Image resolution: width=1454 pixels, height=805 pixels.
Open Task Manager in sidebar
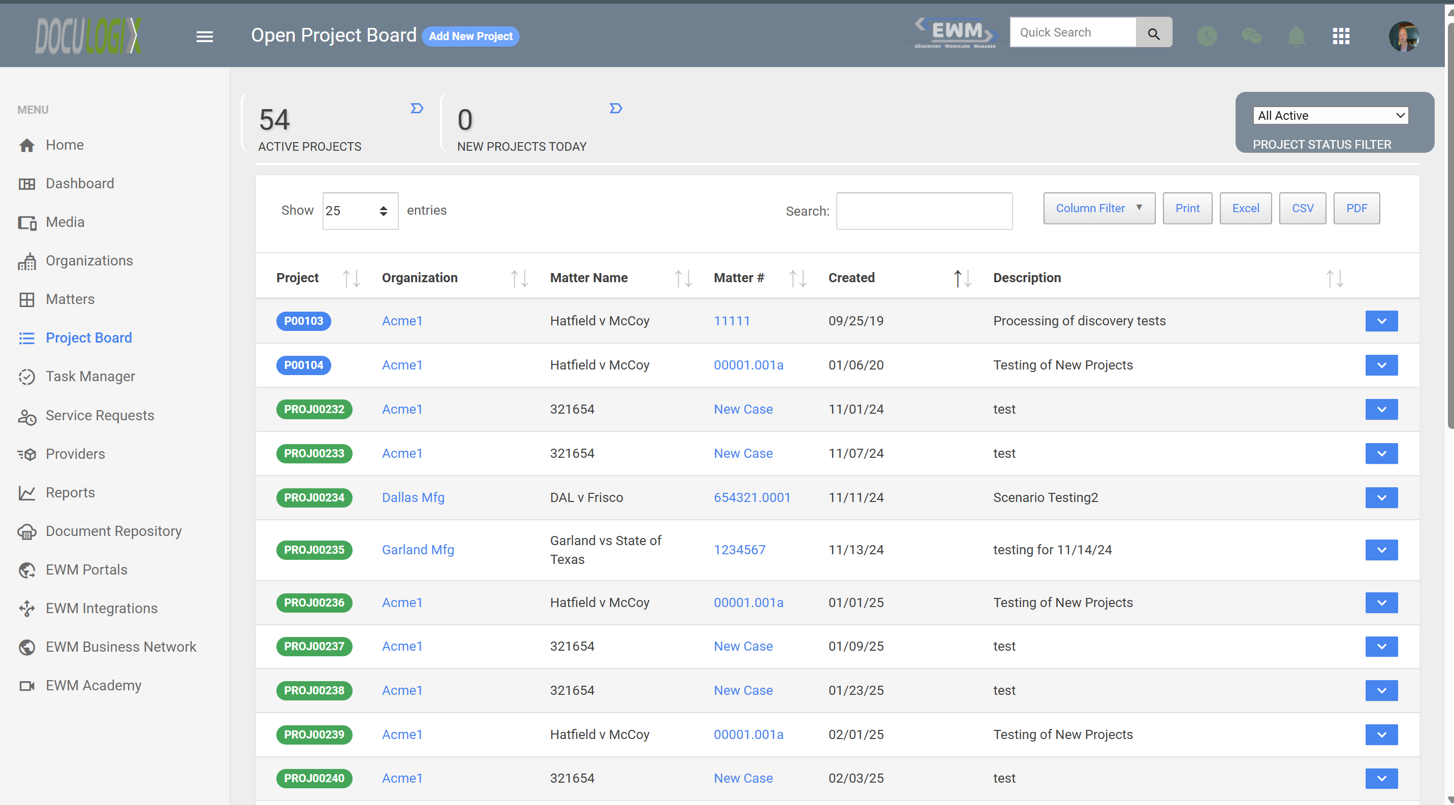(x=90, y=377)
